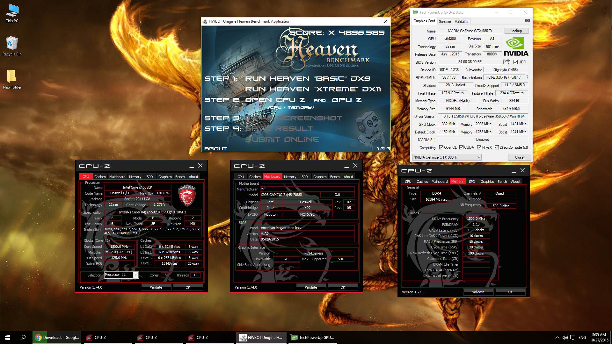
Task: Open the Processor #1 selection dropdown
Action: pyautogui.click(x=121, y=275)
